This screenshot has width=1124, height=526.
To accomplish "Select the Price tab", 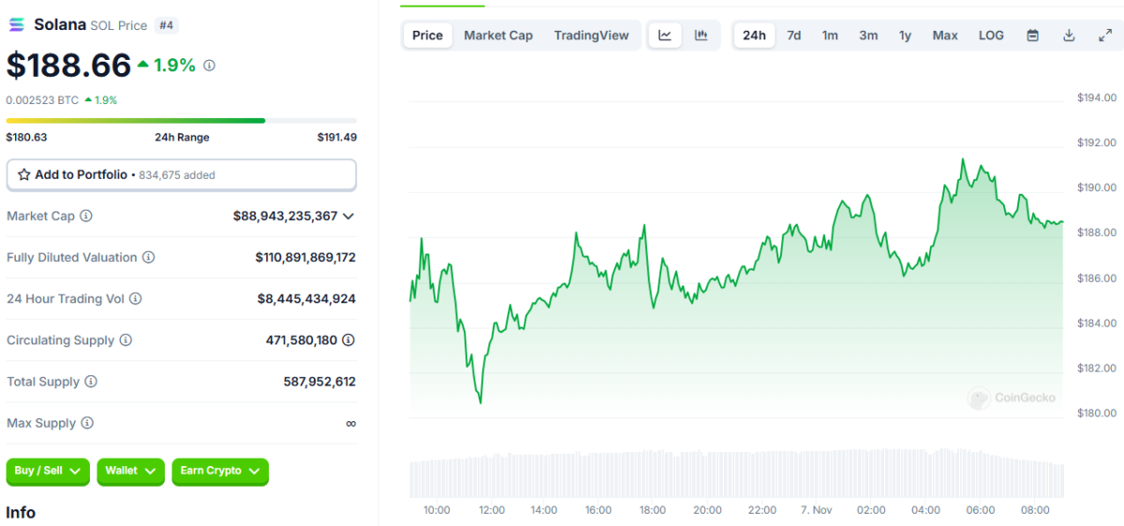I will click(427, 36).
